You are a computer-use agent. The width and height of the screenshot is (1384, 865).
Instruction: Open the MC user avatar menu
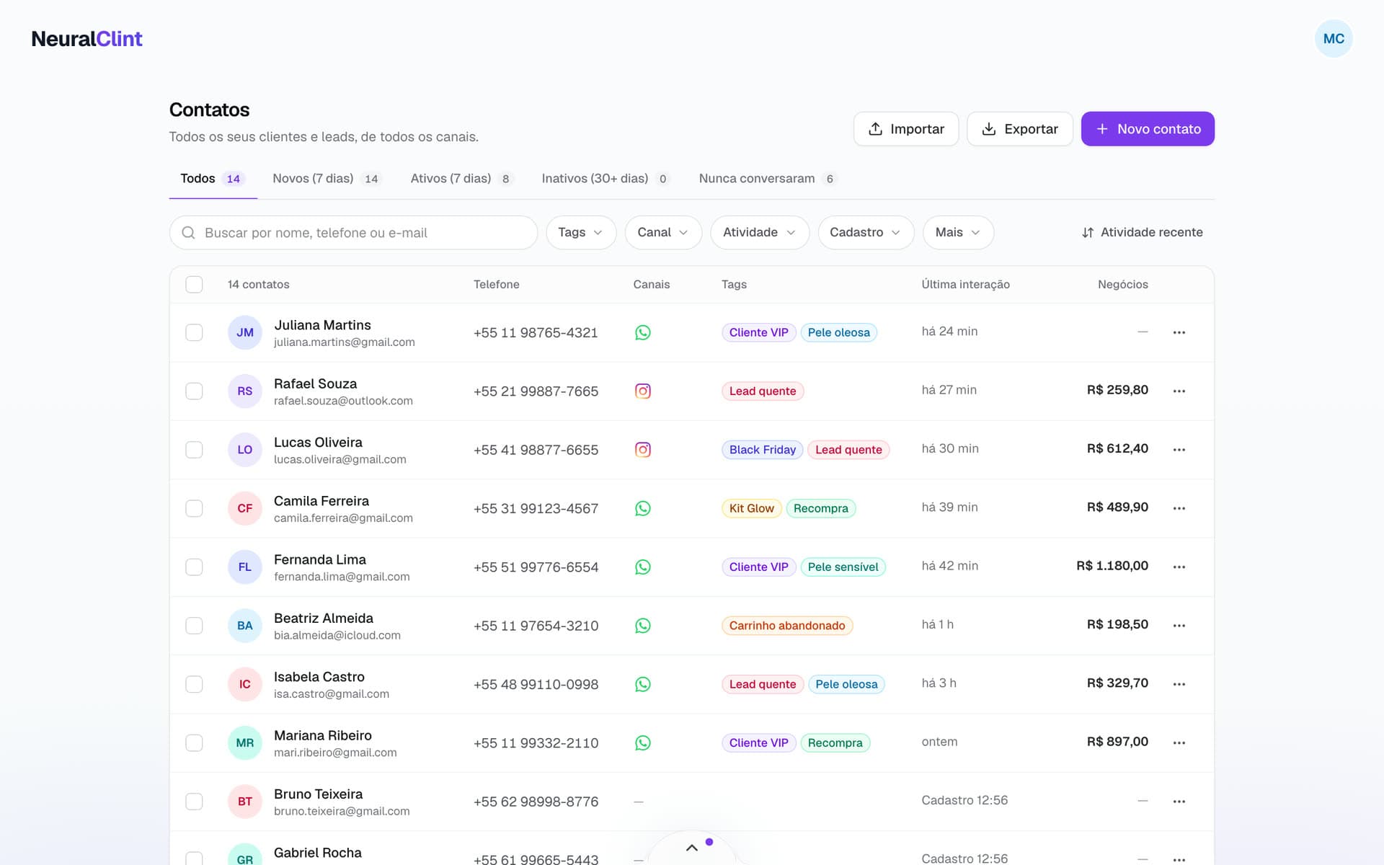(x=1333, y=38)
